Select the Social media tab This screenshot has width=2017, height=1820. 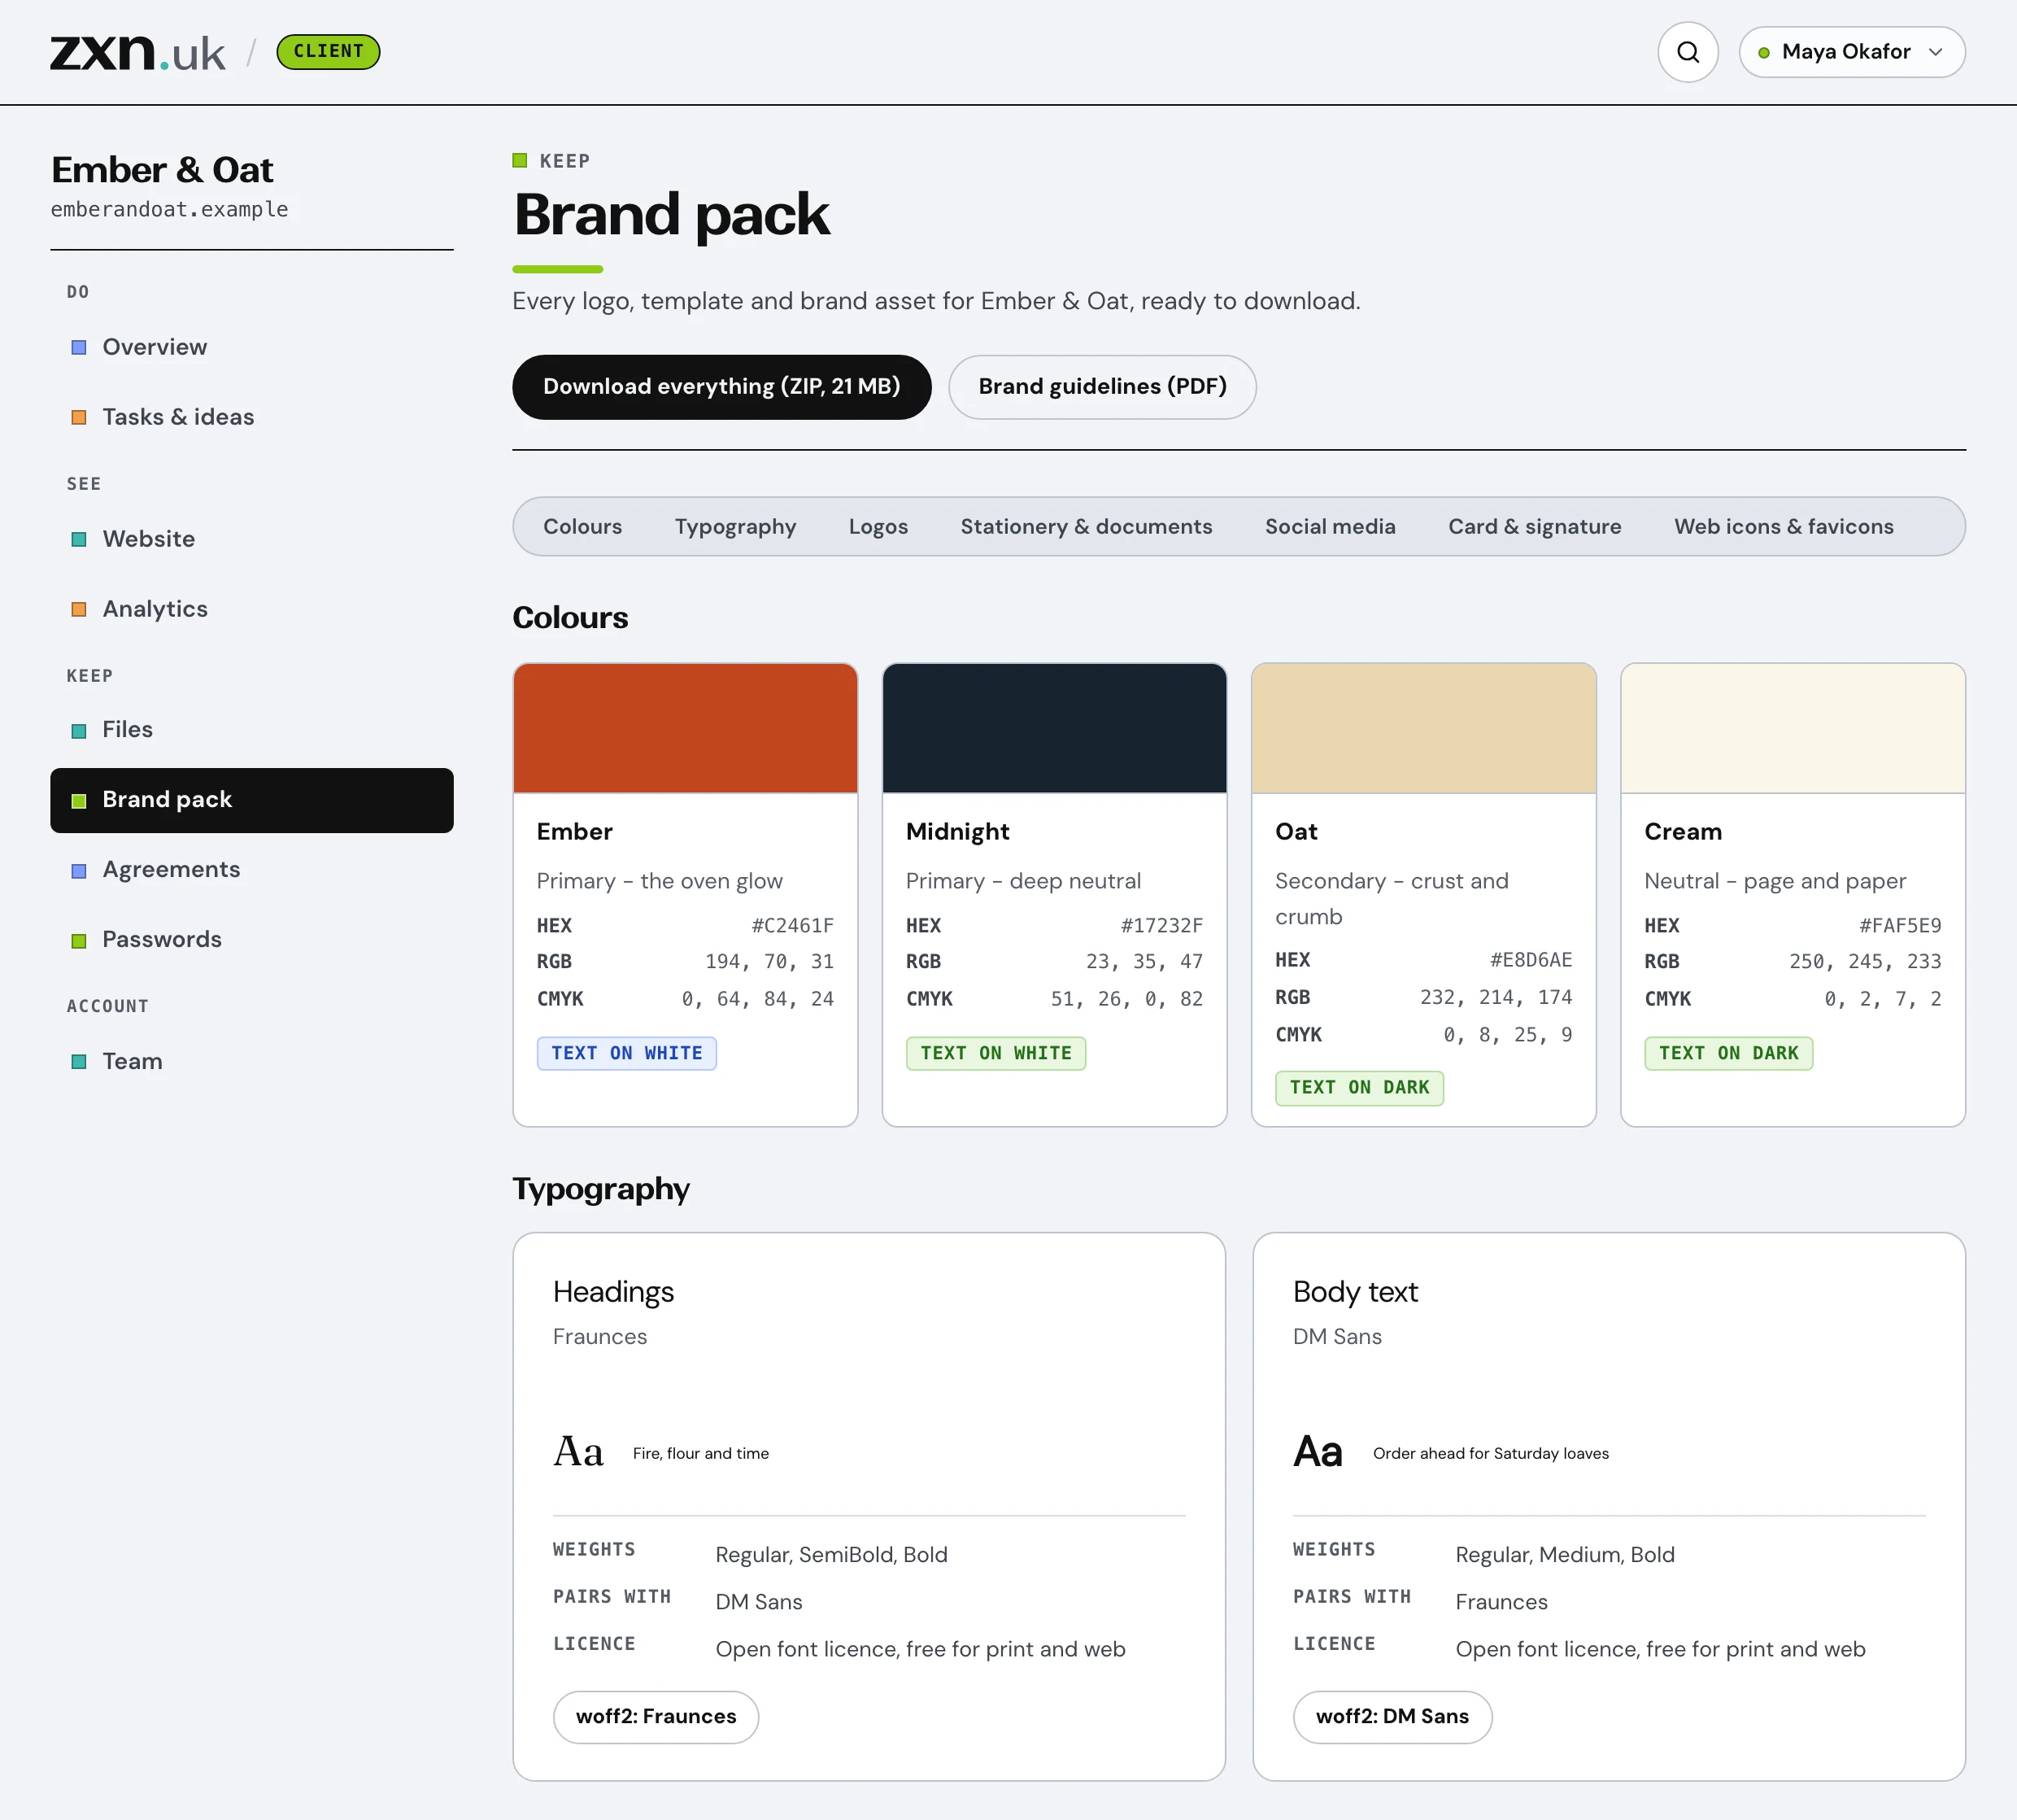click(x=1331, y=527)
